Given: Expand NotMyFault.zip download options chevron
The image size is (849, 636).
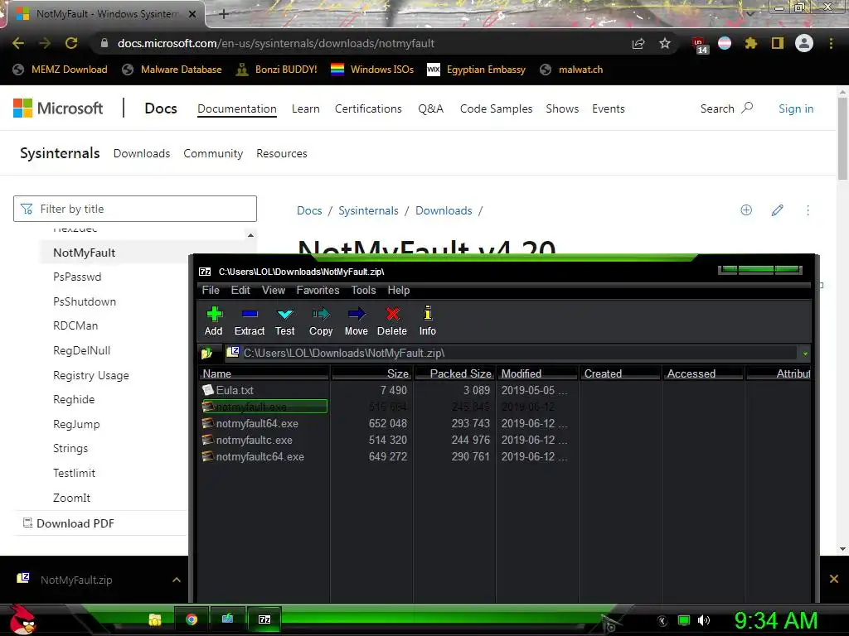Looking at the screenshot, I should [177, 580].
